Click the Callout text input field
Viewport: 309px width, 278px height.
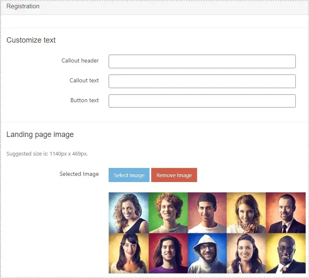click(202, 81)
